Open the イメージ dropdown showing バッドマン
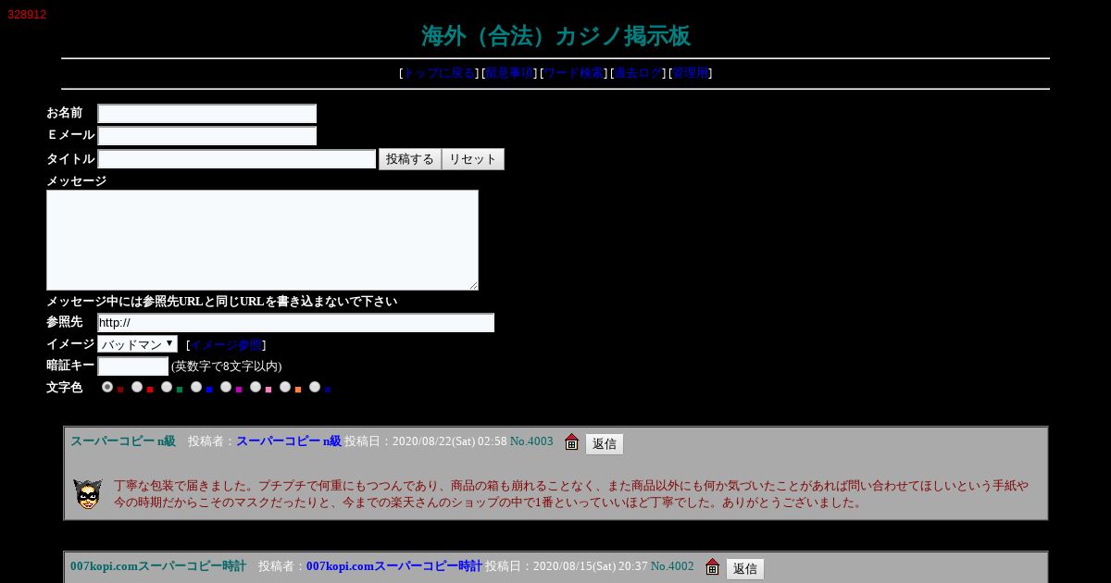Image resolution: width=1111 pixels, height=583 pixels. coord(137,344)
